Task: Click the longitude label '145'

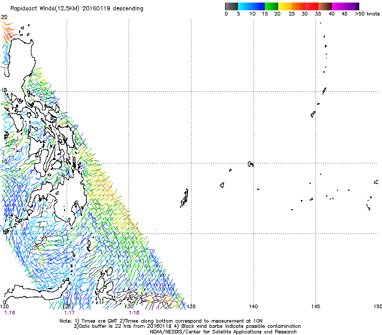Action: (315, 306)
